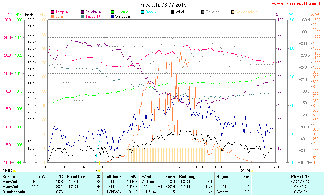Select the gray Richtung legend swatch
Screen dimensions: 324x195
click(203, 12)
